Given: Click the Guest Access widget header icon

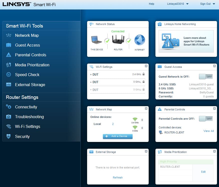Looking at the screenshot, I should 160,67.
